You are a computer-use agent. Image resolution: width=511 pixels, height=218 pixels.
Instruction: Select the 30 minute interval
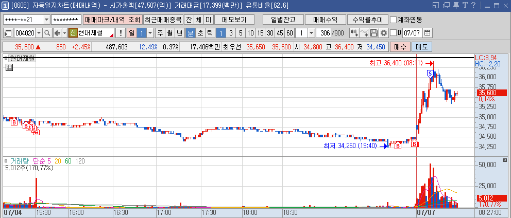click(270, 33)
